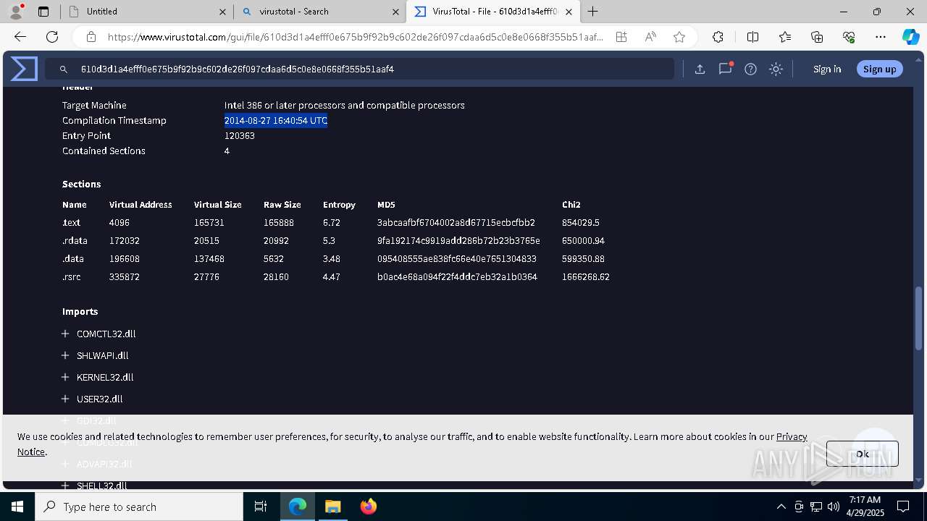Click the address bar URL

pos(355,37)
